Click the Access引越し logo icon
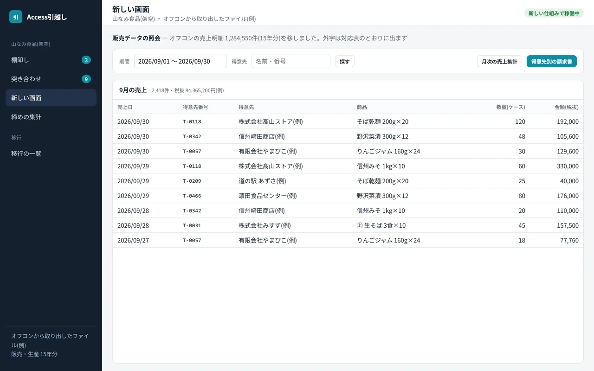 point(16,17)
